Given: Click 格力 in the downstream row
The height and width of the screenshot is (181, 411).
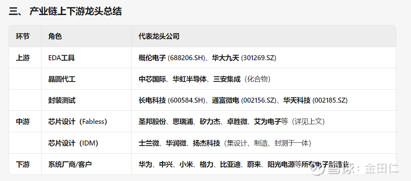Looking at the screenshot, I should click(207, 164).
